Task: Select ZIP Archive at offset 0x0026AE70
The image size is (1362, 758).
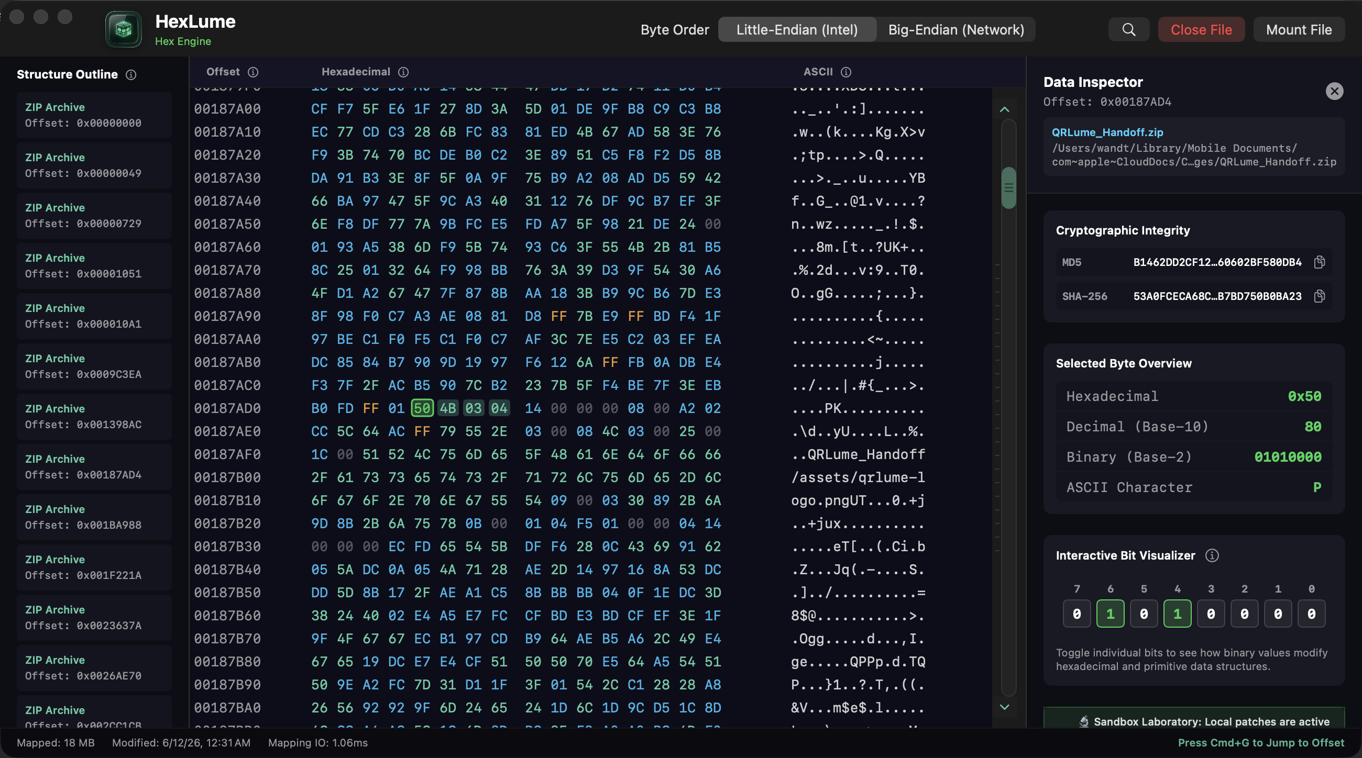Action: coord(94,667)
